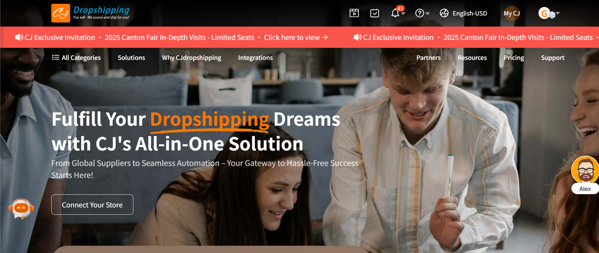
Task: Expand the help menu dropdown arrow
Action: [x=428, y=14]
